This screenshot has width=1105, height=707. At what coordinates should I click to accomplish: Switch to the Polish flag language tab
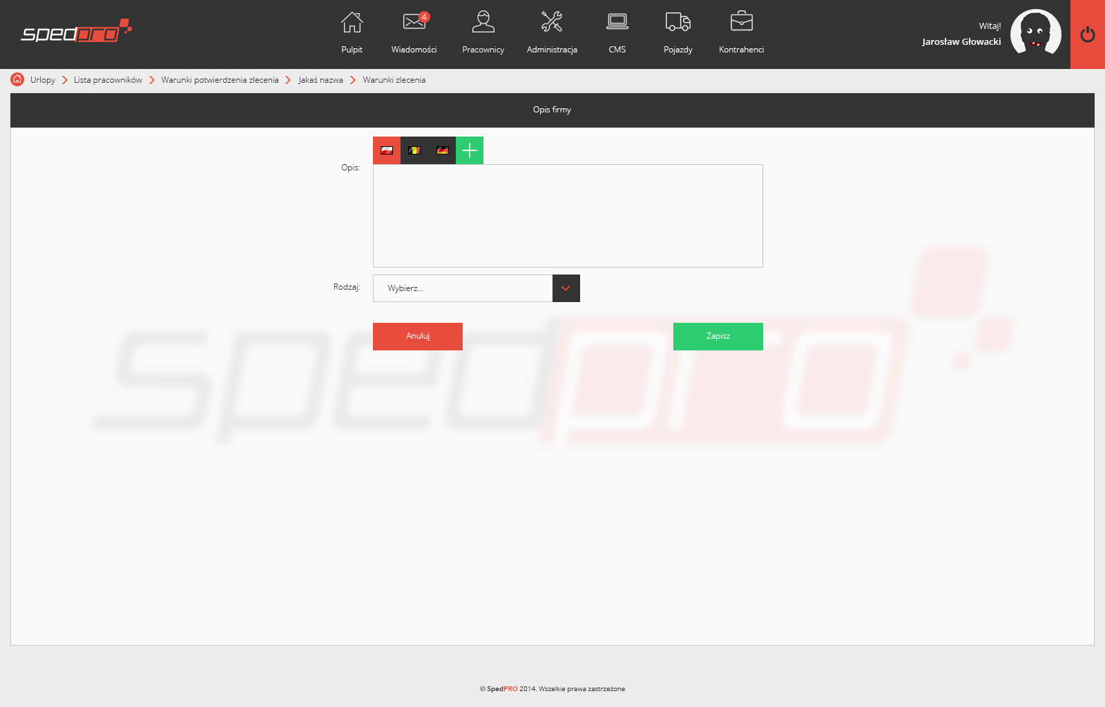tap(387, 150)
